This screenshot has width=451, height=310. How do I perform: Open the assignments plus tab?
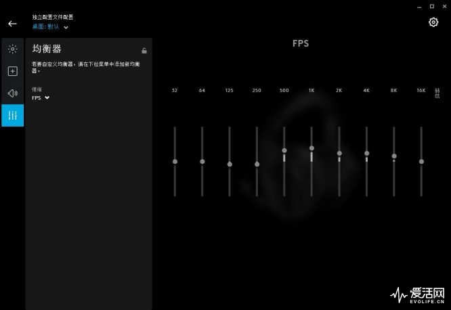(13, 71)
